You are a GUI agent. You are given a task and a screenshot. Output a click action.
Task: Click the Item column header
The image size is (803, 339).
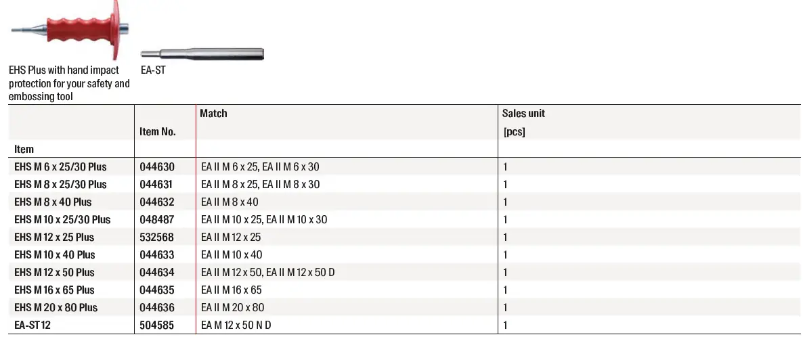point(24,149)
